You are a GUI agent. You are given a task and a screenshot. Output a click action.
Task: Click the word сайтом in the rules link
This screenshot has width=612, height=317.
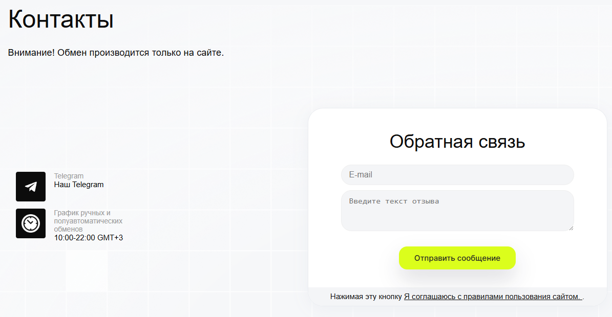pyautogui.click(x=566, y=297)
